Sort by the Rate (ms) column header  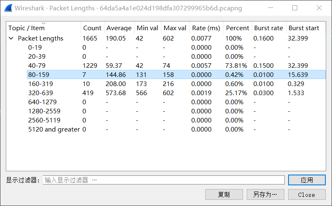pyautogui.click(x=207, y=28)
